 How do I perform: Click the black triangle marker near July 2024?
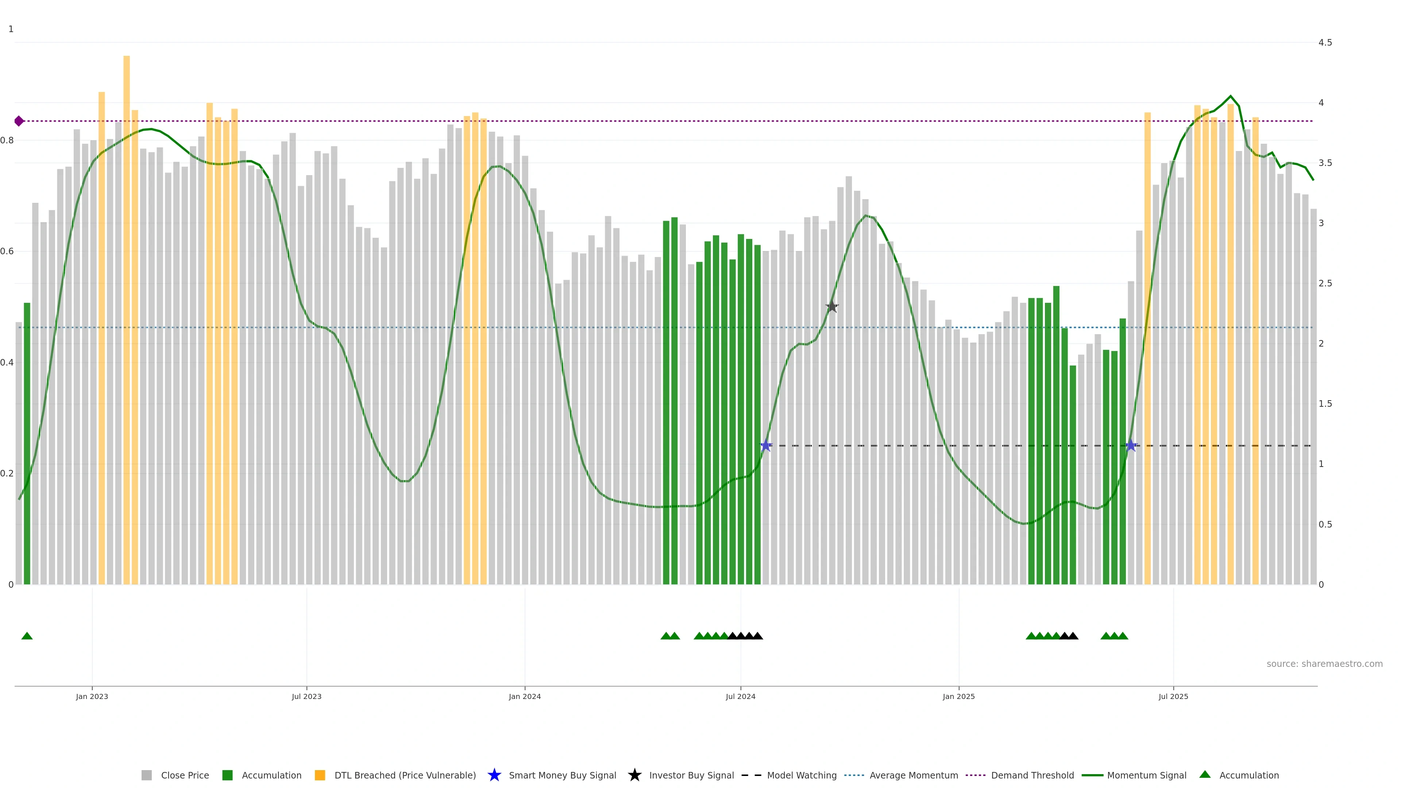[741, 636]
